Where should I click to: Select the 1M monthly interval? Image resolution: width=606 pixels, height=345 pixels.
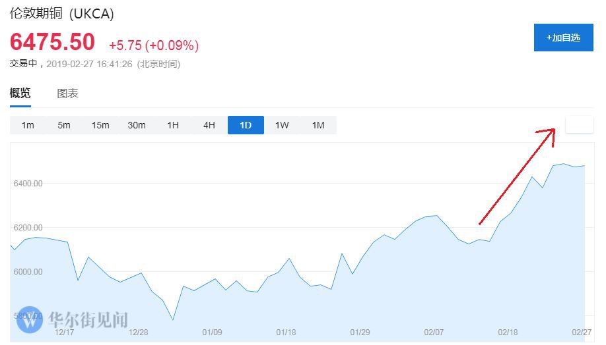click(318, 125)
